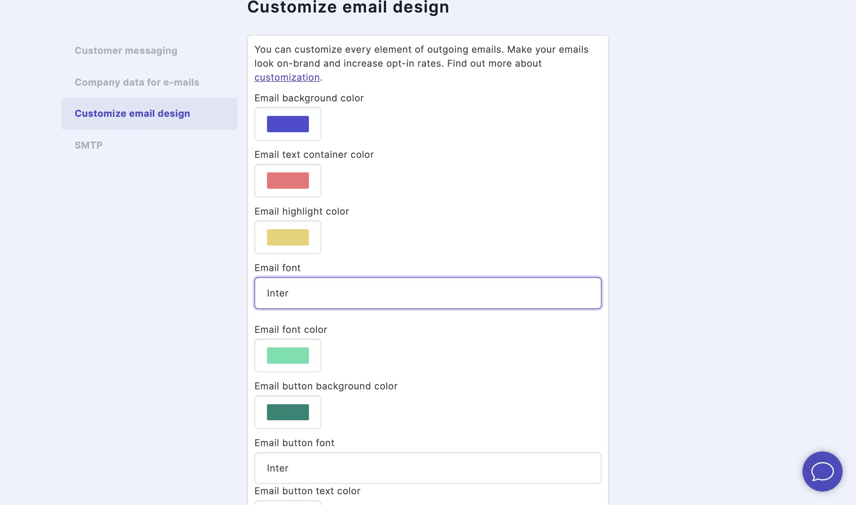Click the Email button font field
Image resolution: width=856 pixels, height=505 pixels.
428,468
